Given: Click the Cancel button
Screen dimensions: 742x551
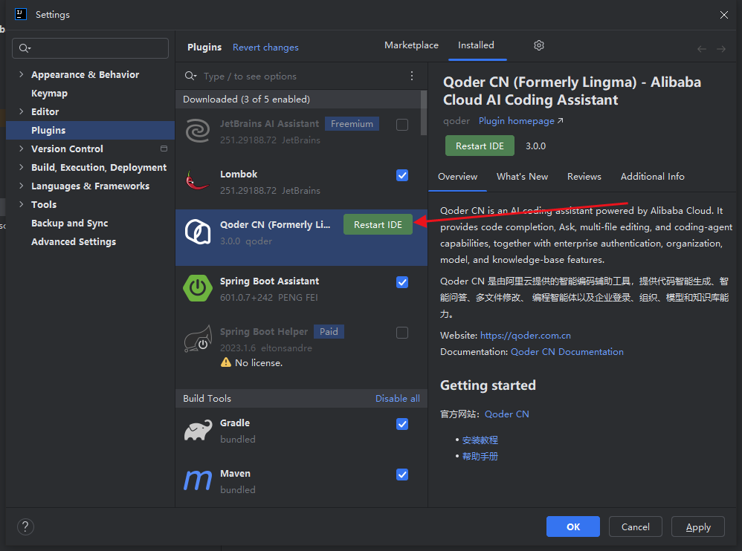Looking at the screenshot, I should [x=635, y=526].
